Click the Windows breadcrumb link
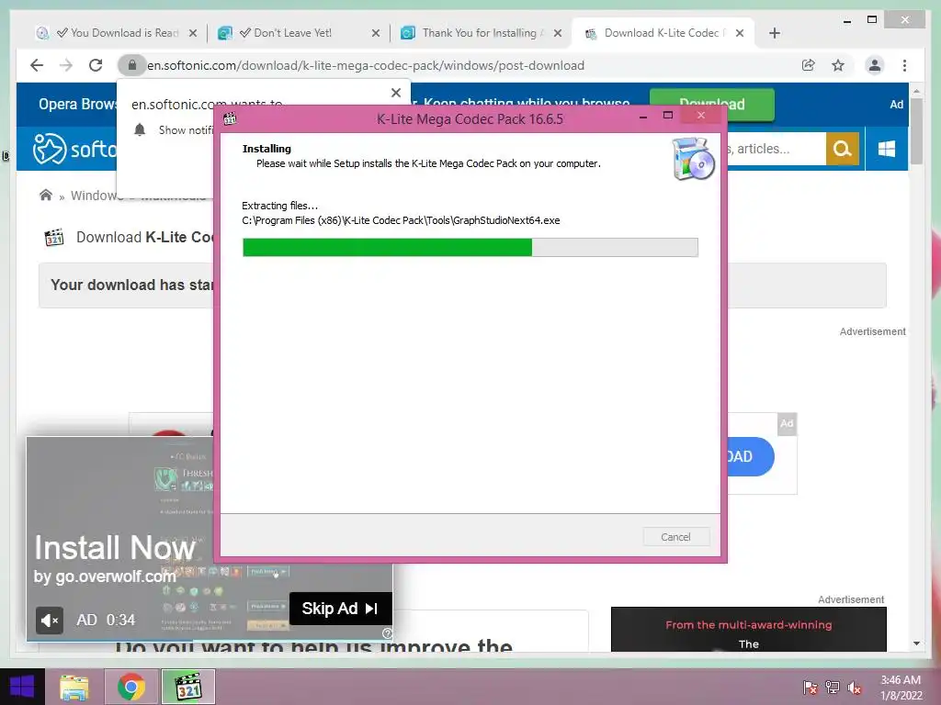This screenshot has width=941, height=705. (x=96, y=196)
